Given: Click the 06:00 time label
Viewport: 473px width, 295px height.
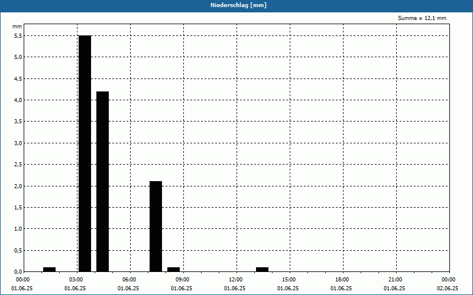Looking at the screenshot, I should (129, 280).
